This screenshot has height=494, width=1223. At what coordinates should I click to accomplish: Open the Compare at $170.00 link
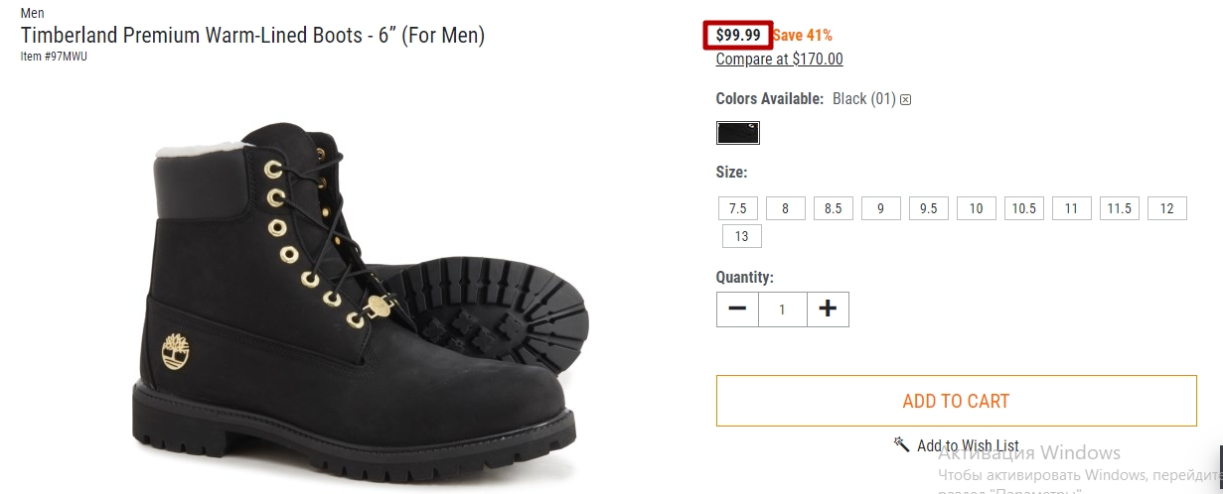coord(780,59)
